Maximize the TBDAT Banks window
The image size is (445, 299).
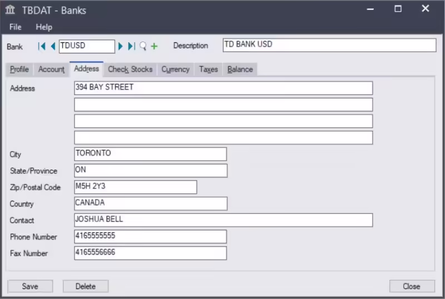[398, 9]
